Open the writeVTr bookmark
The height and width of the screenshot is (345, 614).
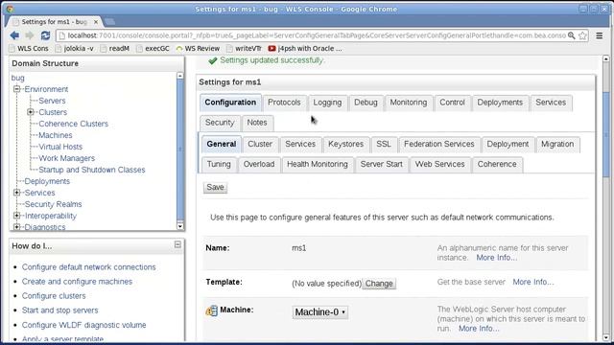pyautogui.click(x=244, y=49)
